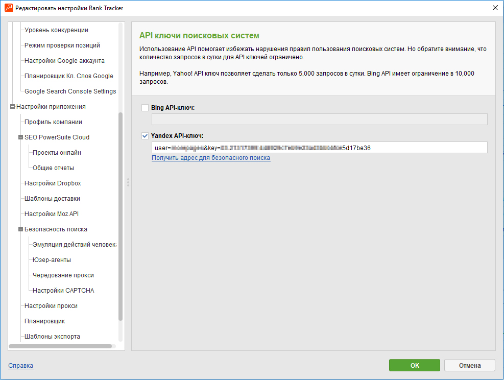The height and width of the screenshot is (380, 504).
Task: Collapse the Настройки приложения tree node
Action: point(13,106)
